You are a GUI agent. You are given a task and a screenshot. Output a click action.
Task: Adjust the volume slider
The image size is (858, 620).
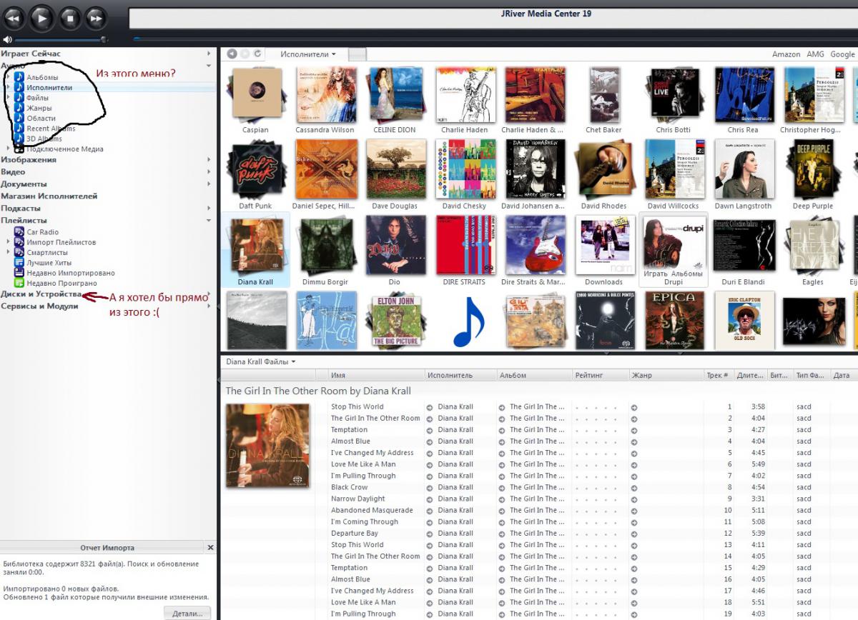pos(61,39)
